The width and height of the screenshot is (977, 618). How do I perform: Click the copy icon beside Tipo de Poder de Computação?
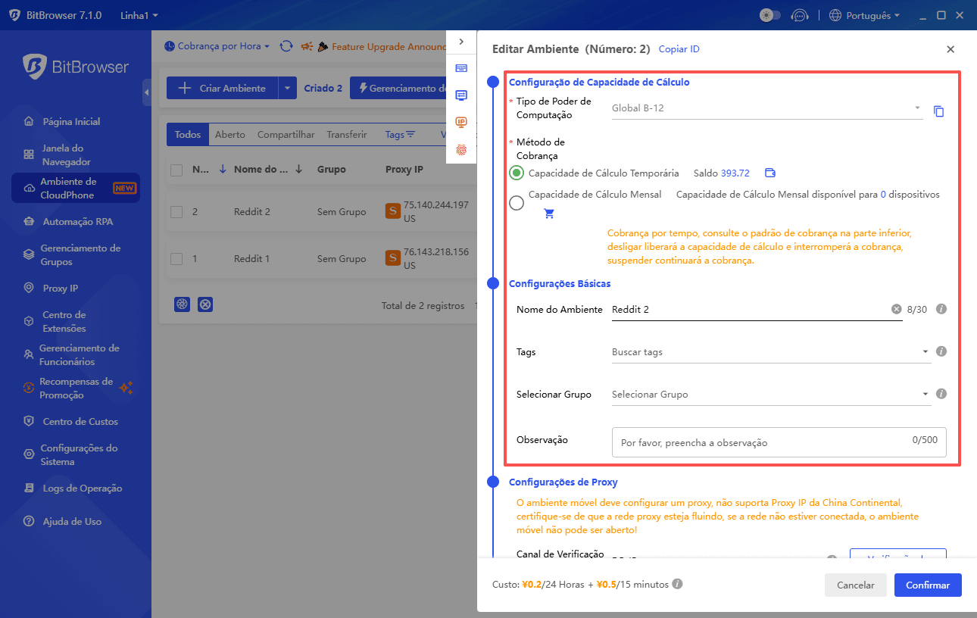tap(938, 111)
